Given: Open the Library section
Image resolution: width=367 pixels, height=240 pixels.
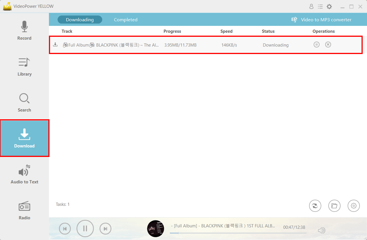Looking at the screenshot, I should [24, 67].
